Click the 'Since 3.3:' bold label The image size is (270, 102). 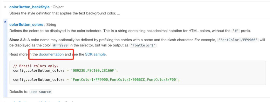18,40
